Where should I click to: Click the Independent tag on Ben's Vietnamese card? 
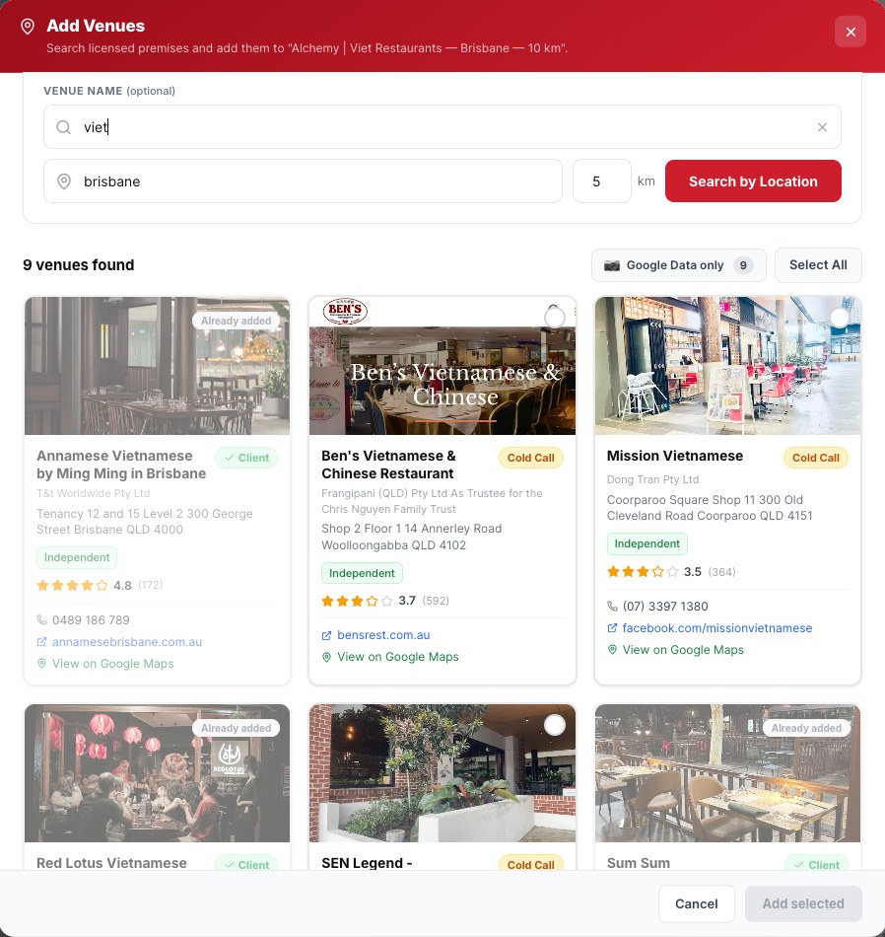coord(362,573)
